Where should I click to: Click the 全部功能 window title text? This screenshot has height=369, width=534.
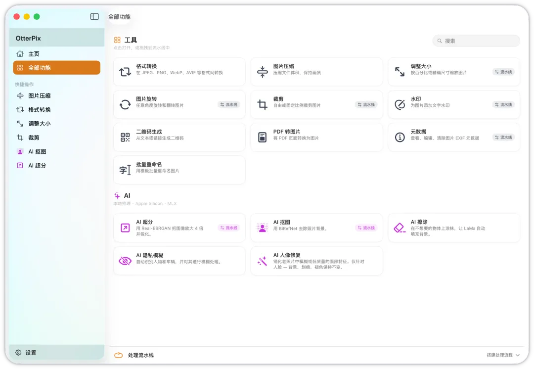coord(119,17)
